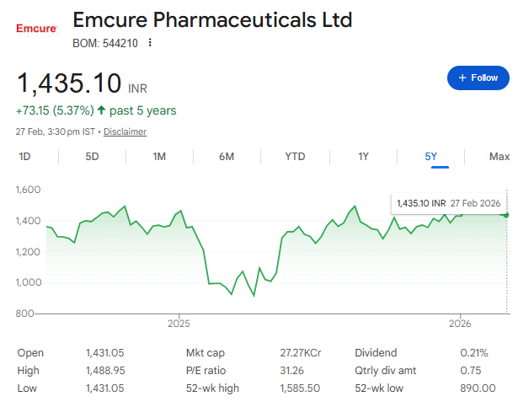This screenshot has height=407, width=518.
Task: Click the Emcure company logo
Action: tap(36, 28)
